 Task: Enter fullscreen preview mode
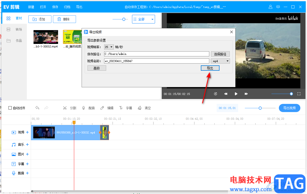(x=299, y=94)
